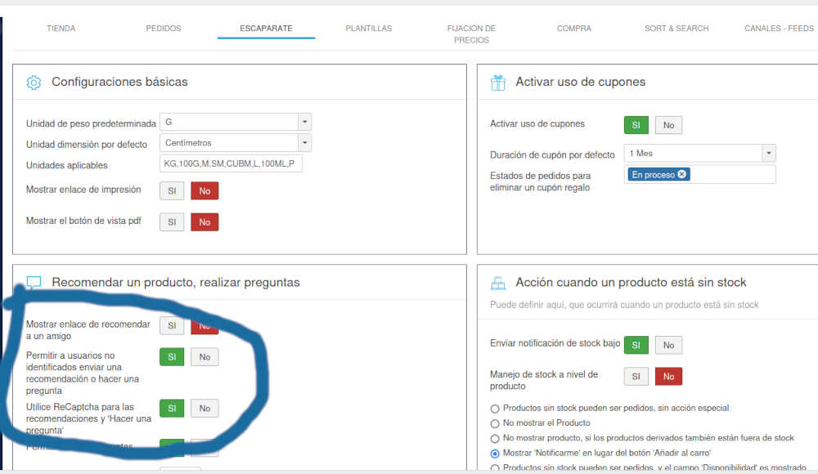Open the Duración de cupón por defecto dropdown
Screen dimensions: 818x474
pyautogui.click(x=699, y=154)
